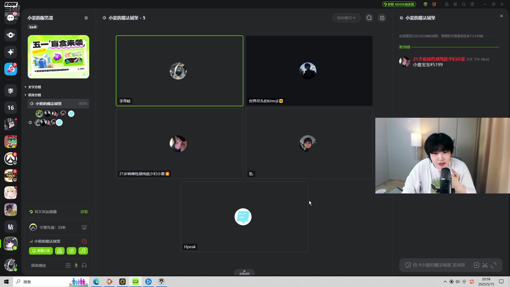Switch to the Overwatch server icon in sidebar
The height and width of the screenshot is (287, 510).
tap(11, 159)
